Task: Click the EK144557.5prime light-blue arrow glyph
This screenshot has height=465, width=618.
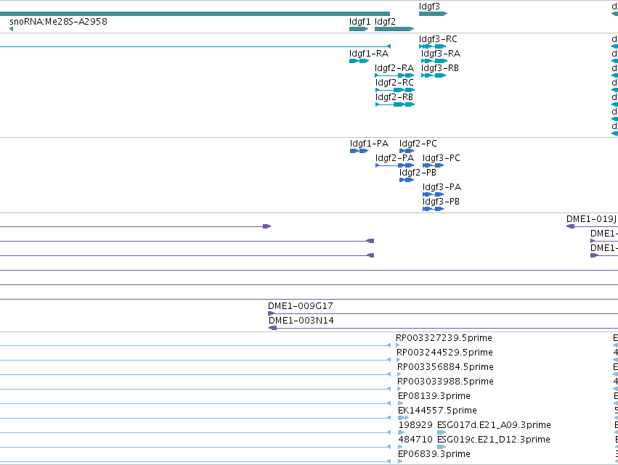Action: pyautogui.click(x=403, y=418)
